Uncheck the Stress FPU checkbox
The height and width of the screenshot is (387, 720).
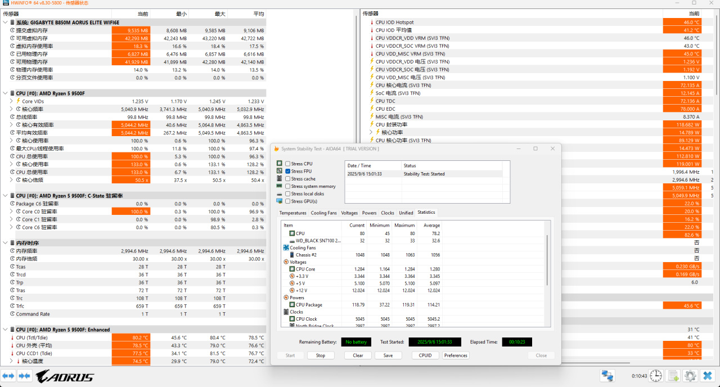pos(288,171)
